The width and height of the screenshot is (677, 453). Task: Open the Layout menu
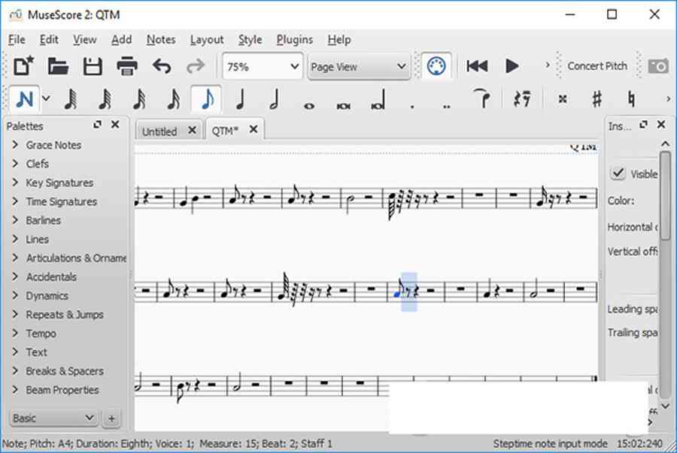click(x=207, y=40)
